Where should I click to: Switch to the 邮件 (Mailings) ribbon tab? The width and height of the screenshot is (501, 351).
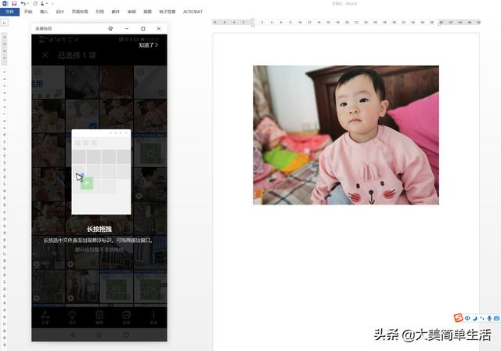115,12
